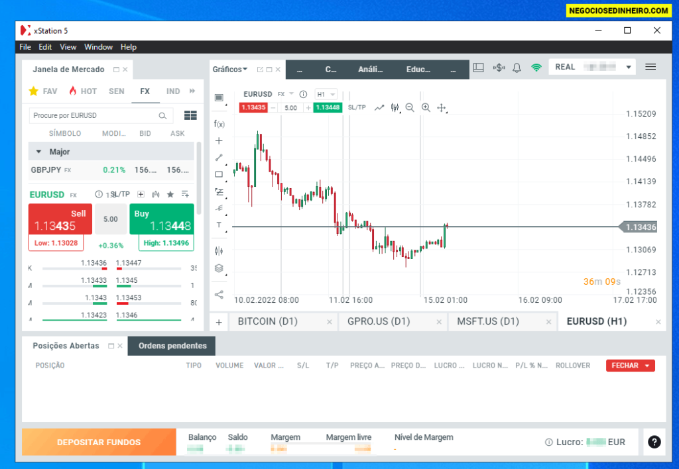Switch to the HOT market tab
The image size is (679, 469).
(83, 91)
